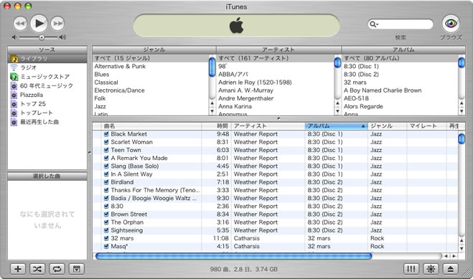Select the Piazzolla playlist
This screenshot has height=279, width=473.
click(47, 95)
